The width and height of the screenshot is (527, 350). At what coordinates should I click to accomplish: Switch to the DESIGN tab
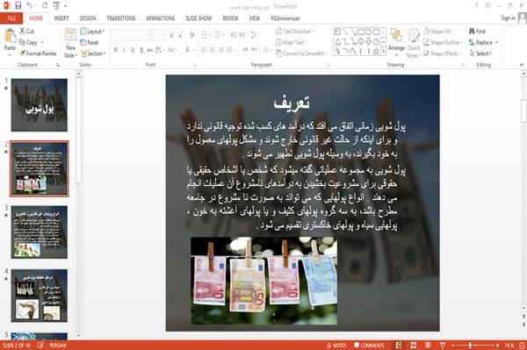[x=88, y=18]
